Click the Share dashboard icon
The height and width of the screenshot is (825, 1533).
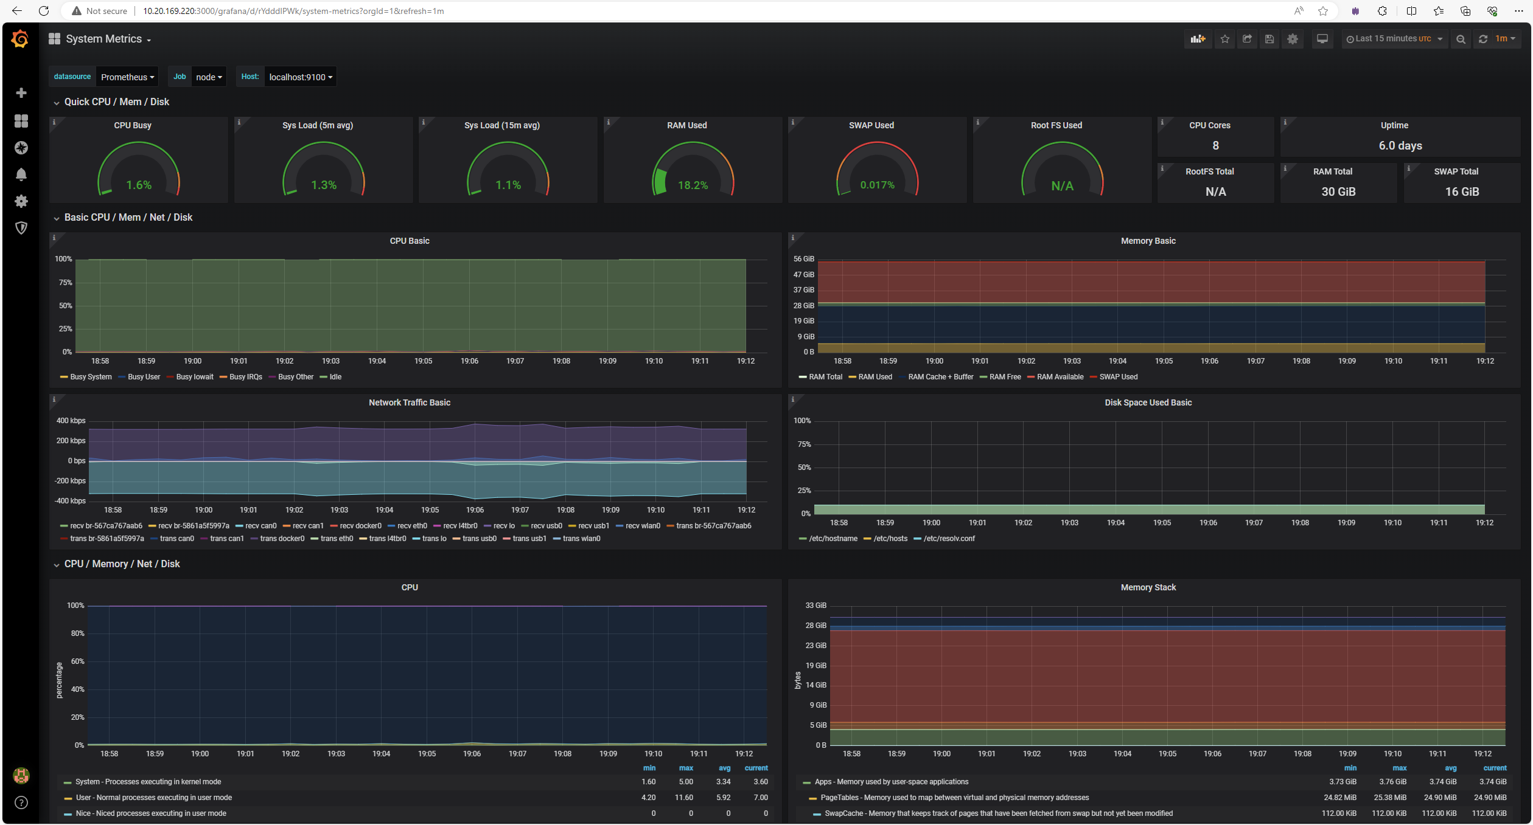pyautogui.click(x=1247, y=39)
